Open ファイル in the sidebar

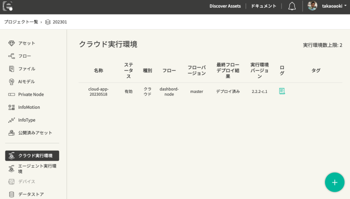(x=26, y=69)
